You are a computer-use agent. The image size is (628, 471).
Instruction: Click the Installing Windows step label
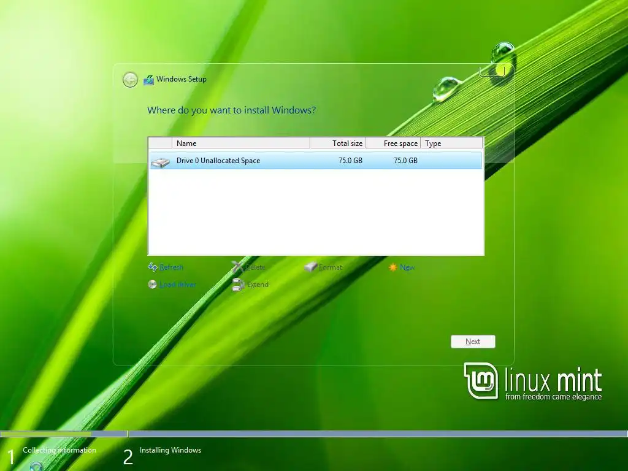170,450
